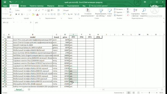Switch to the Формулы tab
This screenshot has width=167, height=94.
pos(51,6)
